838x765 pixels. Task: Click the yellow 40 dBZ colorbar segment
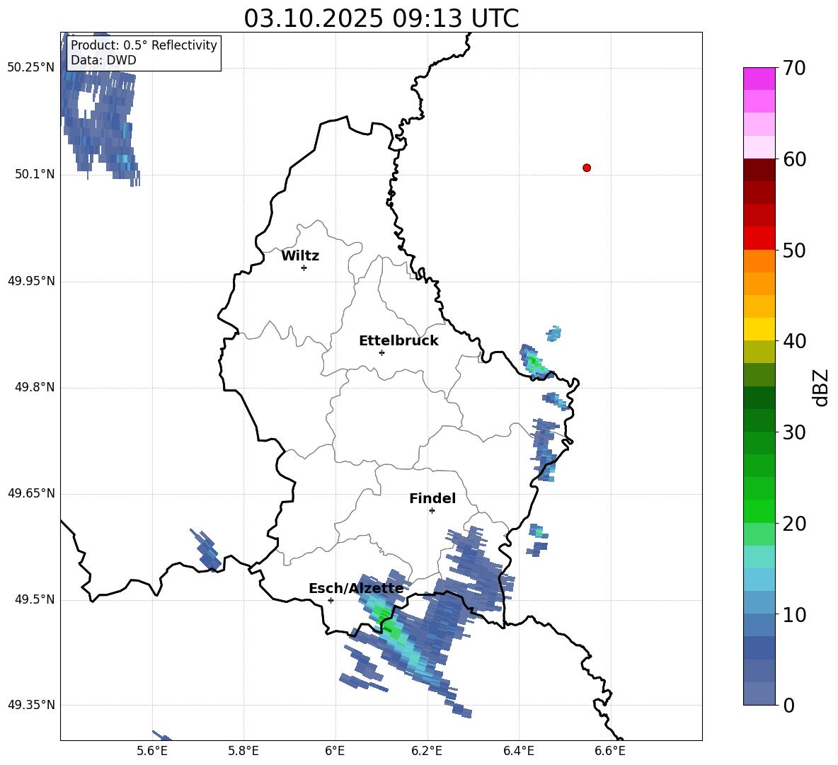pyautogui.click(x=759, y=329)
